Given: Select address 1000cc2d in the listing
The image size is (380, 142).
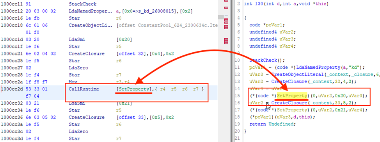Looking at the screenshot, I should (12, 89).
